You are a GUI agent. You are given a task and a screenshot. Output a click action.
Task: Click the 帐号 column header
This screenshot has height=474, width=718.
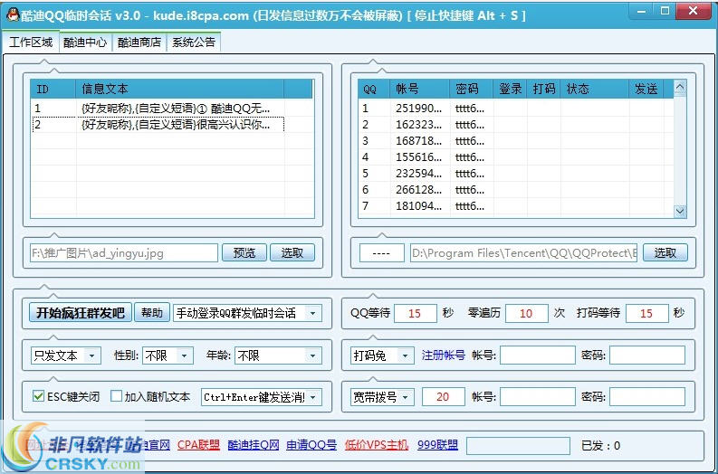[419, 89]
